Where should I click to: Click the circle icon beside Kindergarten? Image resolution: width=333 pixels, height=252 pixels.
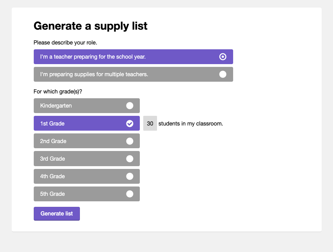[x=129, y=106]
